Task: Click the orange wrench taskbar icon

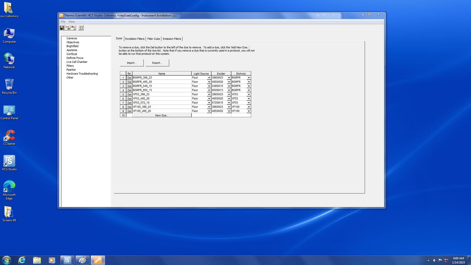Action: [98, 260]
